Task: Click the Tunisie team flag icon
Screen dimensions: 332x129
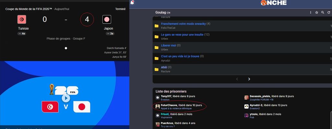Action: [x=22, y=19]
